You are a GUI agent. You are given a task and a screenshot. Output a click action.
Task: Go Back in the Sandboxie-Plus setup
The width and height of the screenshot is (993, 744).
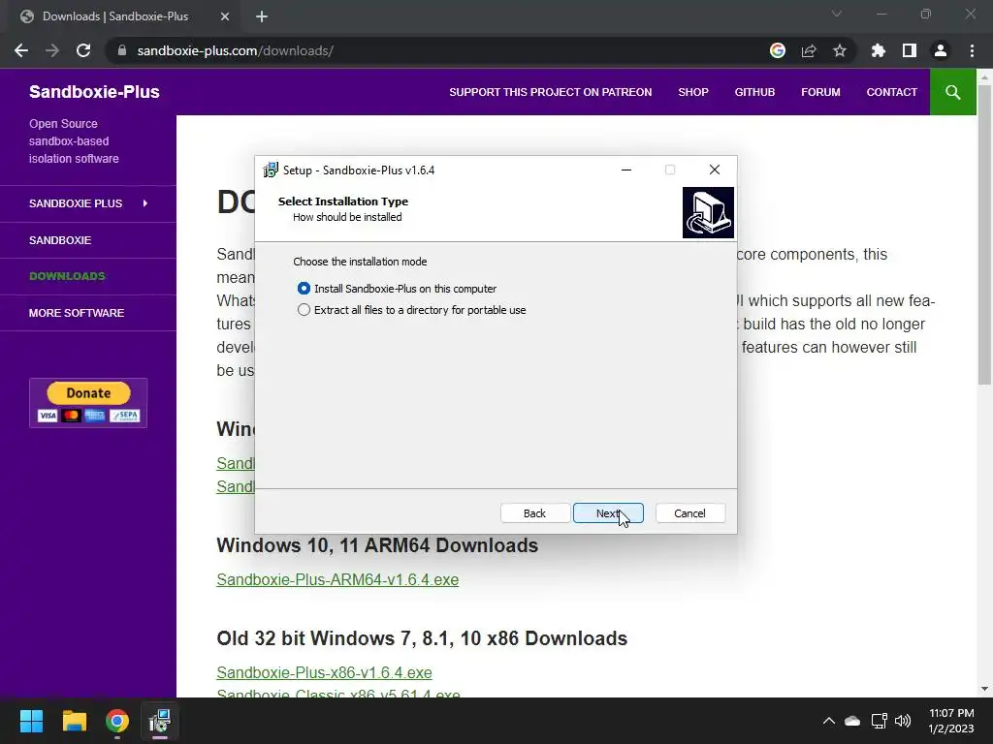534,513
